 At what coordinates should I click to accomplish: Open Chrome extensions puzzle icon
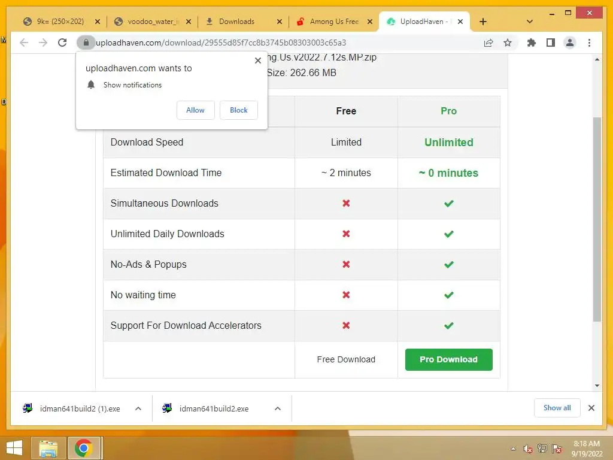(x=532, y=43)
